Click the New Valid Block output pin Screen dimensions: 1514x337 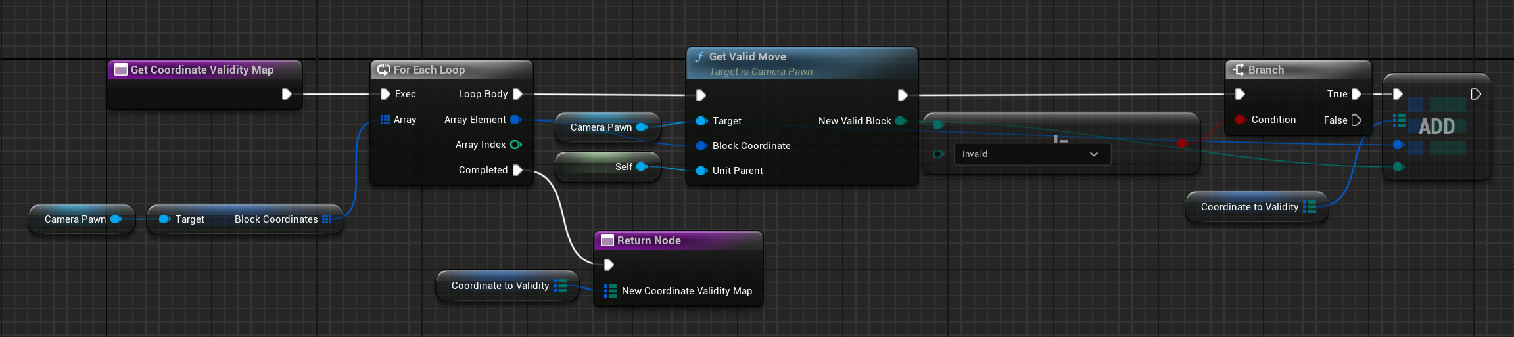[901, 121]
